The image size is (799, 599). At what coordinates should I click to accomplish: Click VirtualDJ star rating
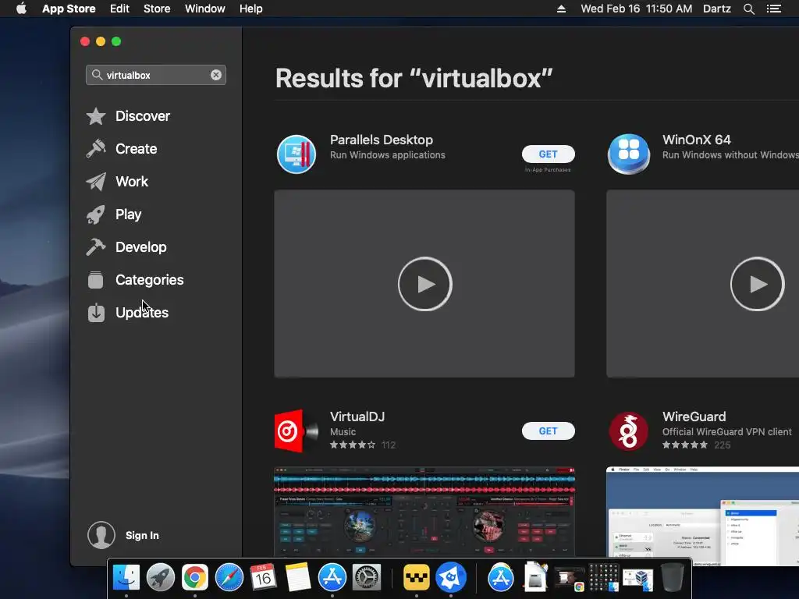coord(353,445)
